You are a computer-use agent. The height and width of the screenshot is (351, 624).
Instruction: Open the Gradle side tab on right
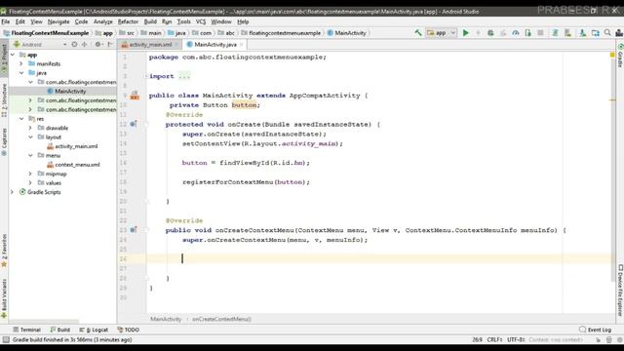(x=620, y=56)
